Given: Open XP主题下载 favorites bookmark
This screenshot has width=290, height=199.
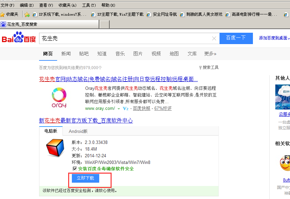Looking at the screenshot, I should coord(117,14).
